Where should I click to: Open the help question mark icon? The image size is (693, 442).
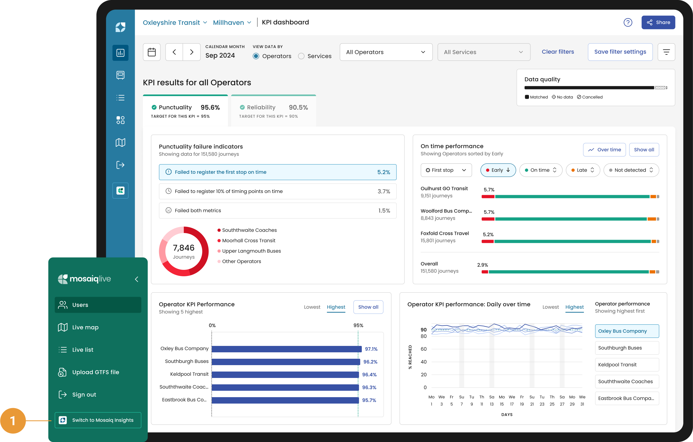pyautogui.click(x=628, y=22)
